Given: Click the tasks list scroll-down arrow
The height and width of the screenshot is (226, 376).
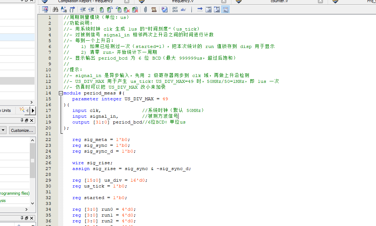Looking at the screenshot, I should pos(33,203).
